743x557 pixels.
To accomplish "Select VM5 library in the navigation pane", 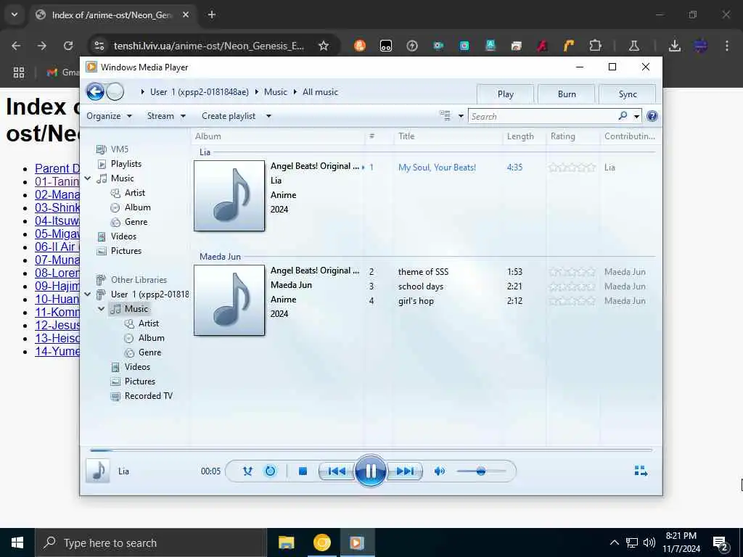I will click(x=112, y=149).
